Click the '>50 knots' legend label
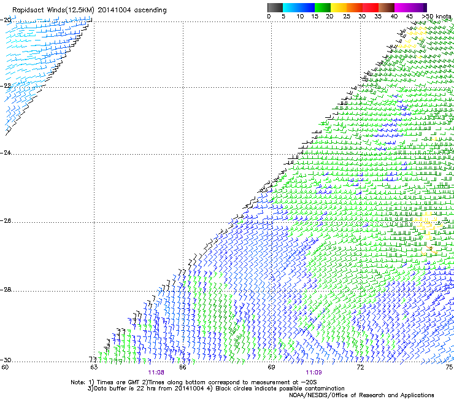 [436, 17]
